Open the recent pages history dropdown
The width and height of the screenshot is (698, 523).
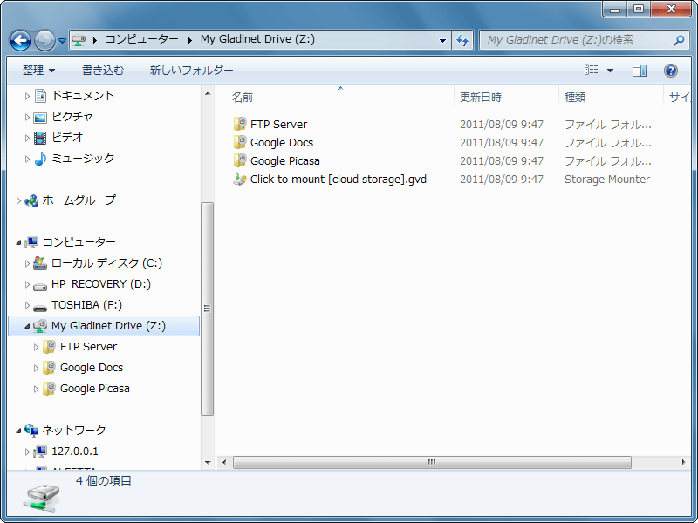62,41
